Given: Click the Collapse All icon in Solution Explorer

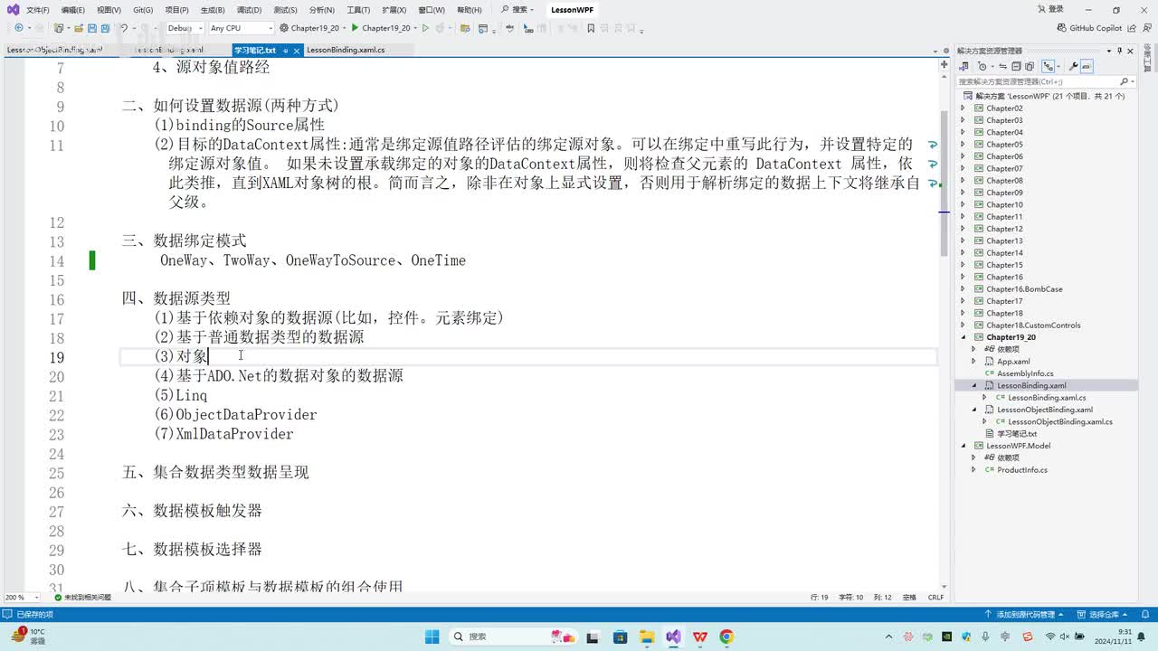Looking at the screenshot, I should [1016, 66].
